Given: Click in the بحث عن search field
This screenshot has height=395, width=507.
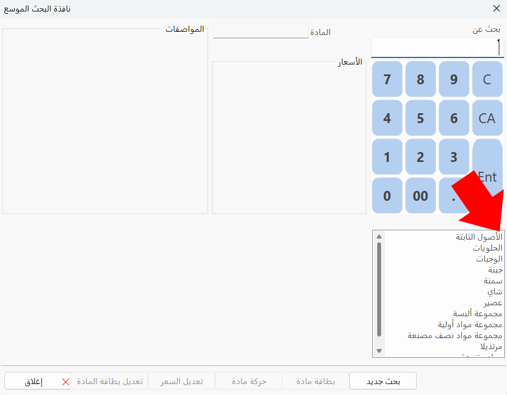Looking at the screenshot, I should click(x=436, y=48).
